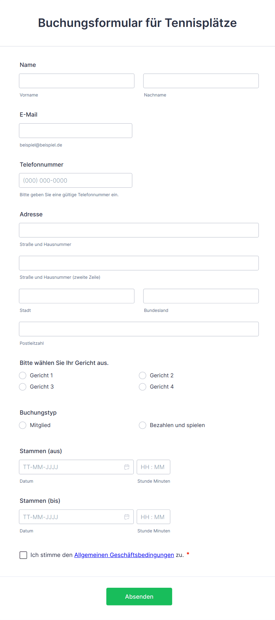Focus the Telefonnummer field
Image resolution: width=275 pixels, height=620 pixels.
click(x=75, y=180)
